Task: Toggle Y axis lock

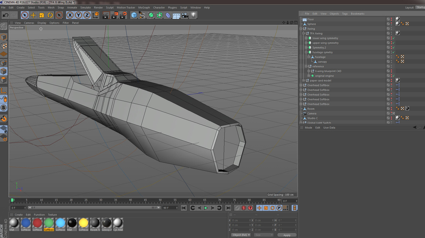Action: (78, 15)
